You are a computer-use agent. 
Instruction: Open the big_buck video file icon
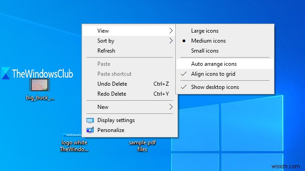(x=40, y=85)
